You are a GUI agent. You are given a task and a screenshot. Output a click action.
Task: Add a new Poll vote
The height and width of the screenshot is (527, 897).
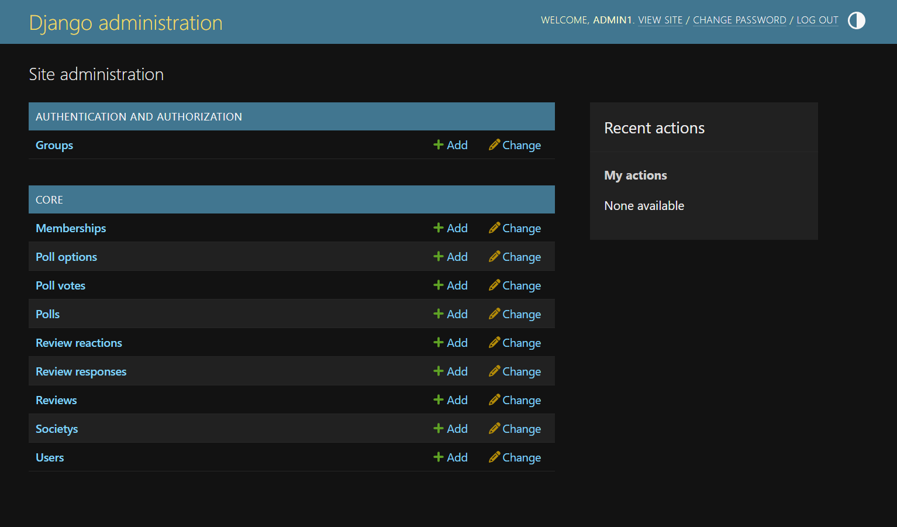(450, 285)
